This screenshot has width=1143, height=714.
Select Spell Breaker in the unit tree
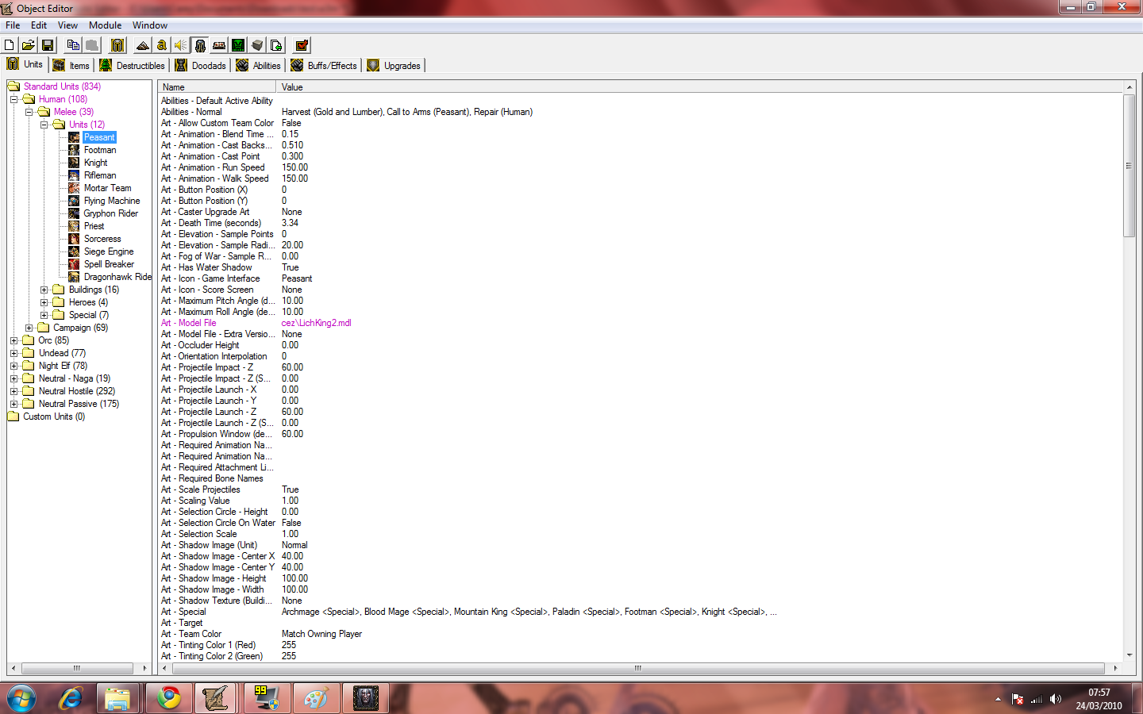[x=109, y=264]
